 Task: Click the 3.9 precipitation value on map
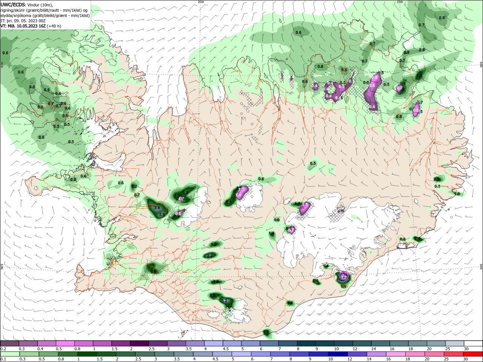pos(162,215)
